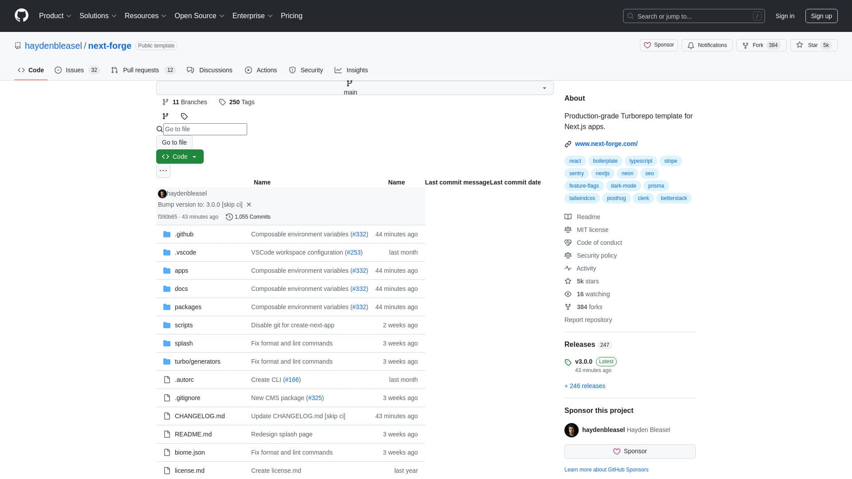Open the three-dots more options button

pos(163,171)
